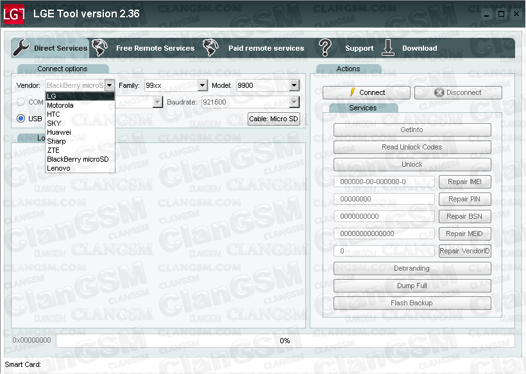Click the 0% progress bar
The image size is (526, 374).
(285, 341)
